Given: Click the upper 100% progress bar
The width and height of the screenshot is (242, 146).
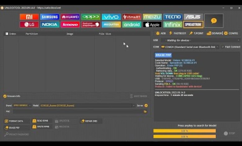Looking at the screenshot, I should click(x=185, y=131).
